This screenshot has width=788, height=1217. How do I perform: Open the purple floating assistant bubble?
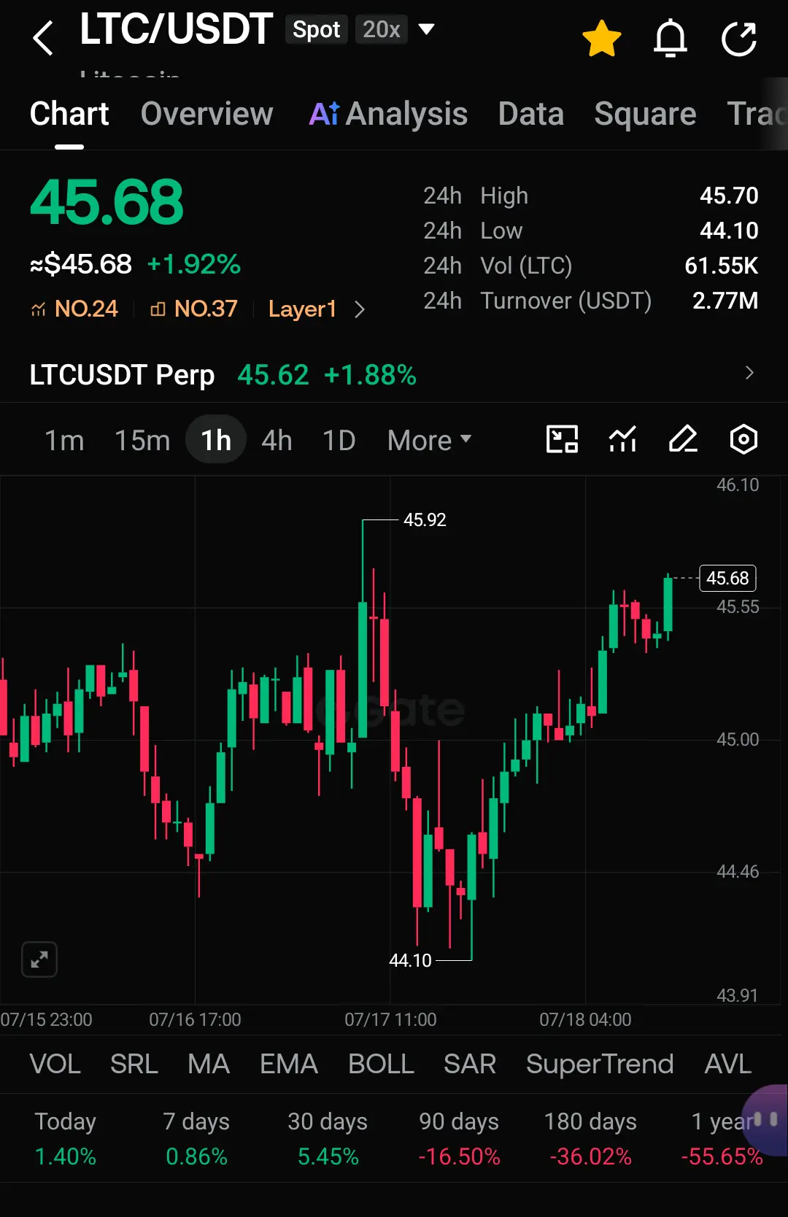click(765, 1120)
